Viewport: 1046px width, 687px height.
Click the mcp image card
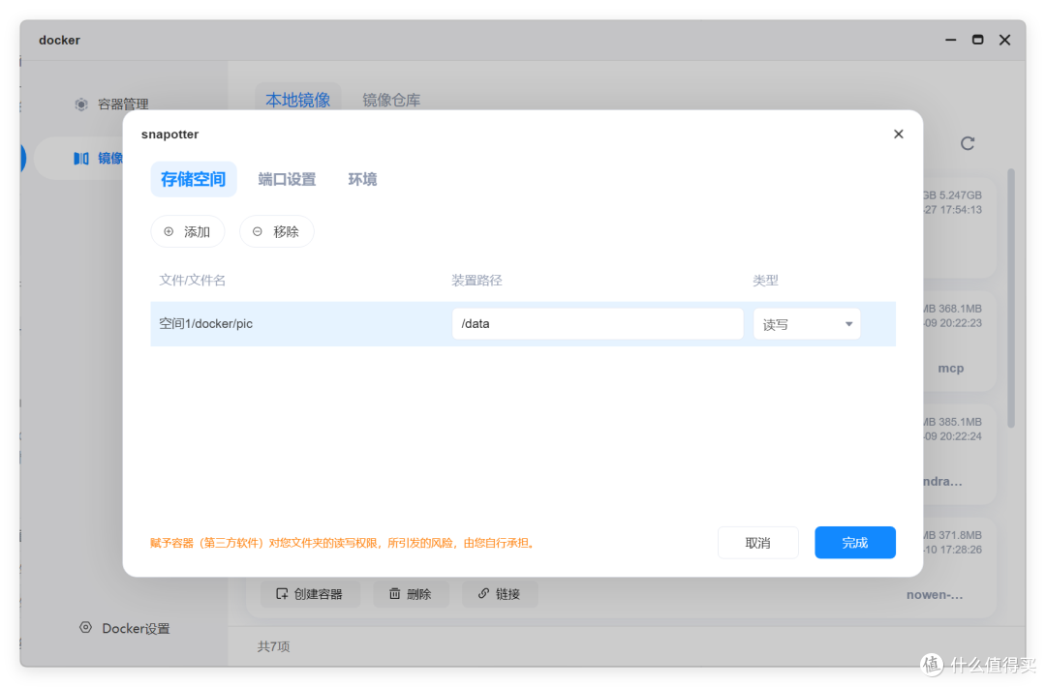pyautogui.click(x=959, y=340)
